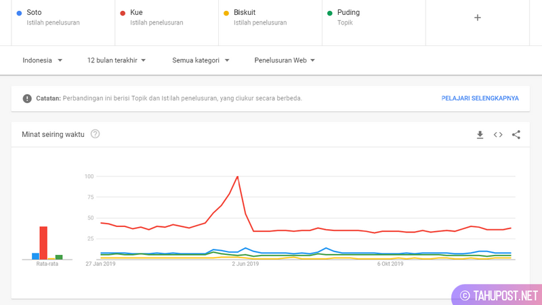Click the info icon beside Catatan

(27, 98)
